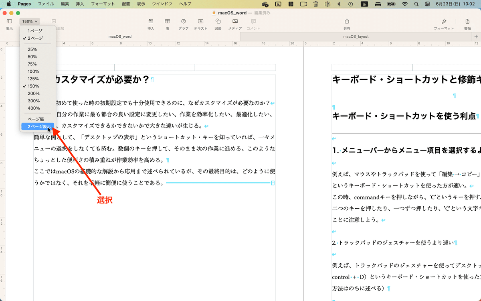The image size is (481, 301).
Task: Open the グラフ chart tool
Action: tap(183, 21)
